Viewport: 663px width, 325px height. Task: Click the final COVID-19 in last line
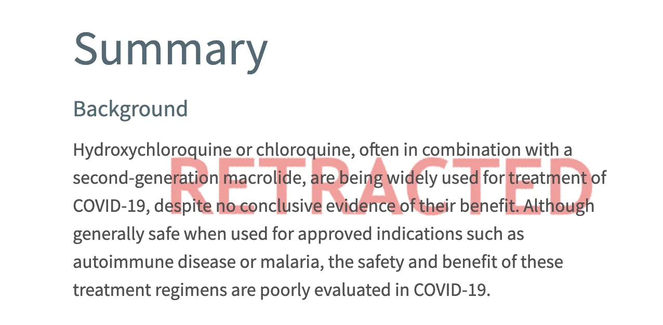[452, 290]
